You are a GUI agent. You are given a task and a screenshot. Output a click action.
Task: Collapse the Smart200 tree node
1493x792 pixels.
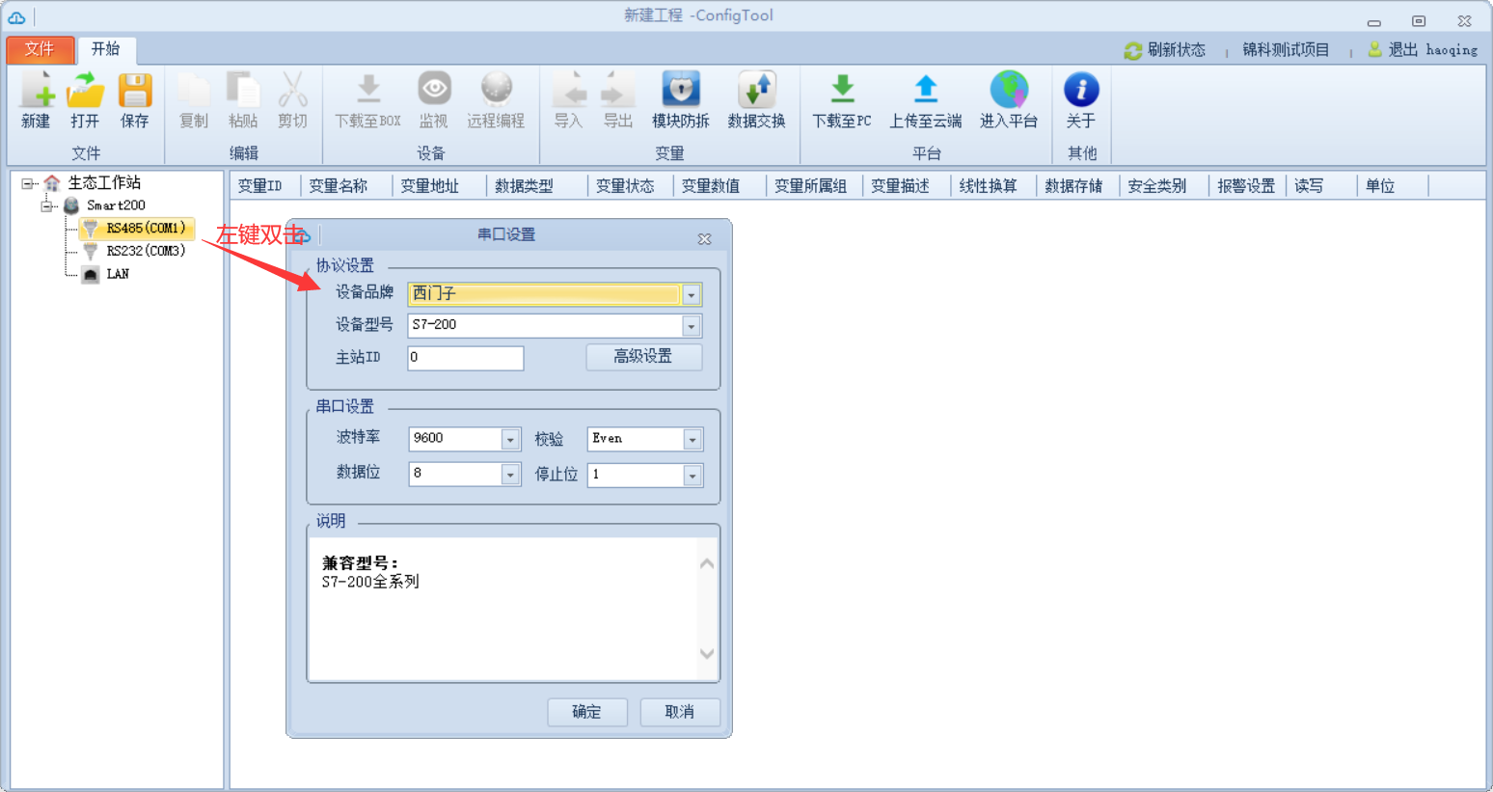pos(46,205)
